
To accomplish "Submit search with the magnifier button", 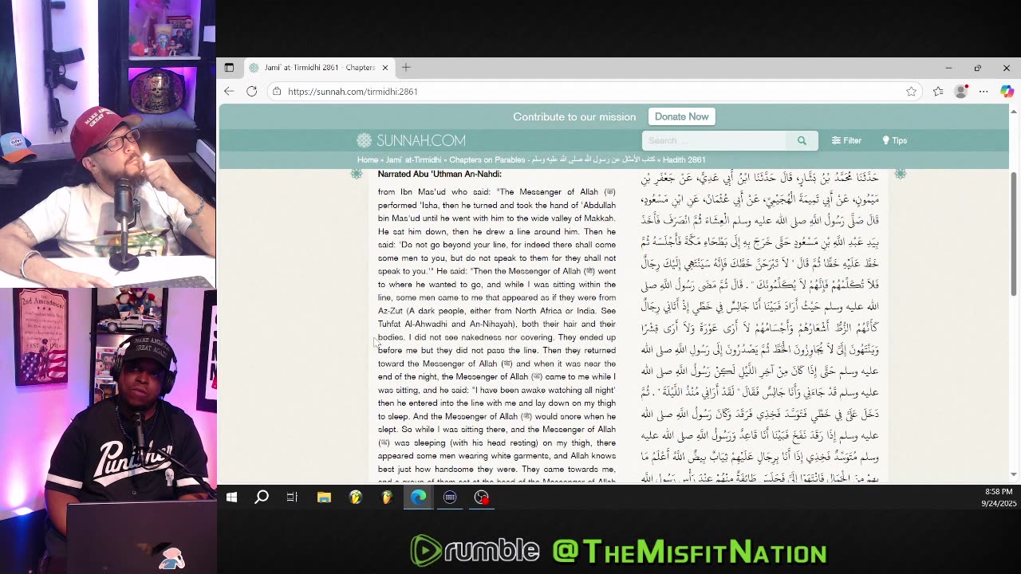I will click(x=802, y=140).
